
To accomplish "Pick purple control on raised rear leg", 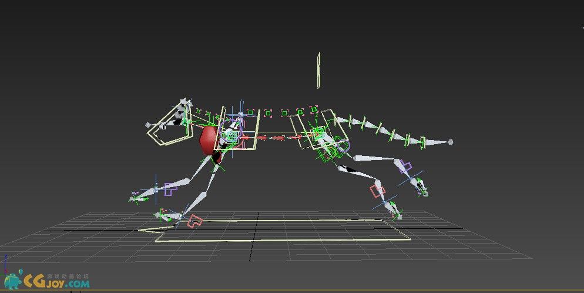I will (405, 167).
